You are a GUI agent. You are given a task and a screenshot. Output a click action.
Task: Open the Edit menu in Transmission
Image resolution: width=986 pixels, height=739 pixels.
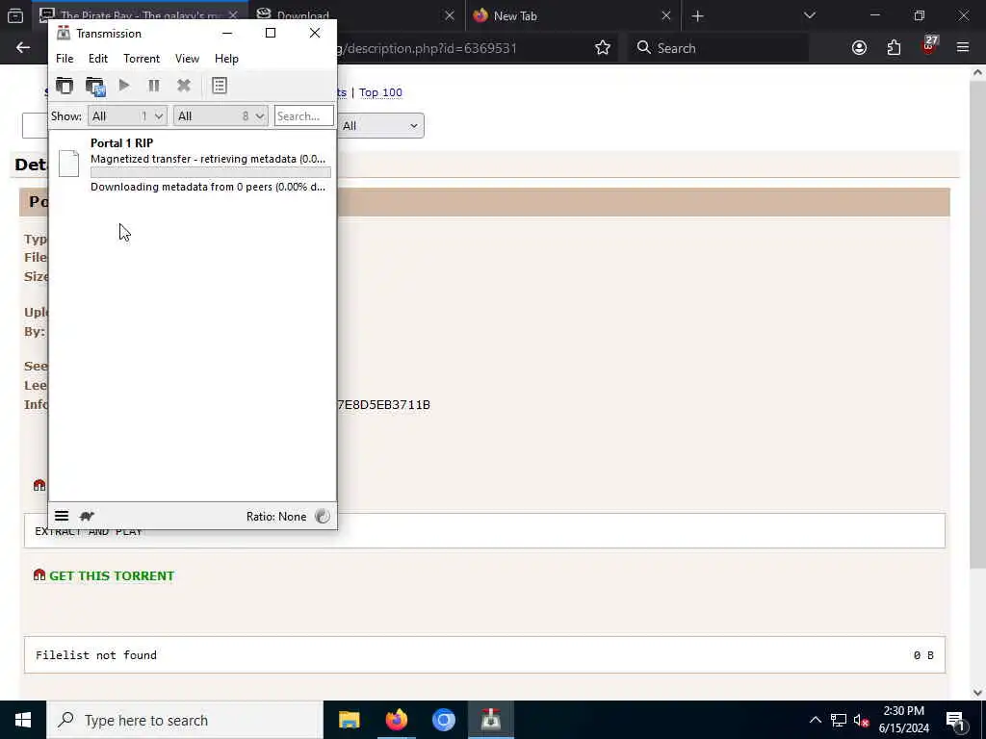pos(98,59)
